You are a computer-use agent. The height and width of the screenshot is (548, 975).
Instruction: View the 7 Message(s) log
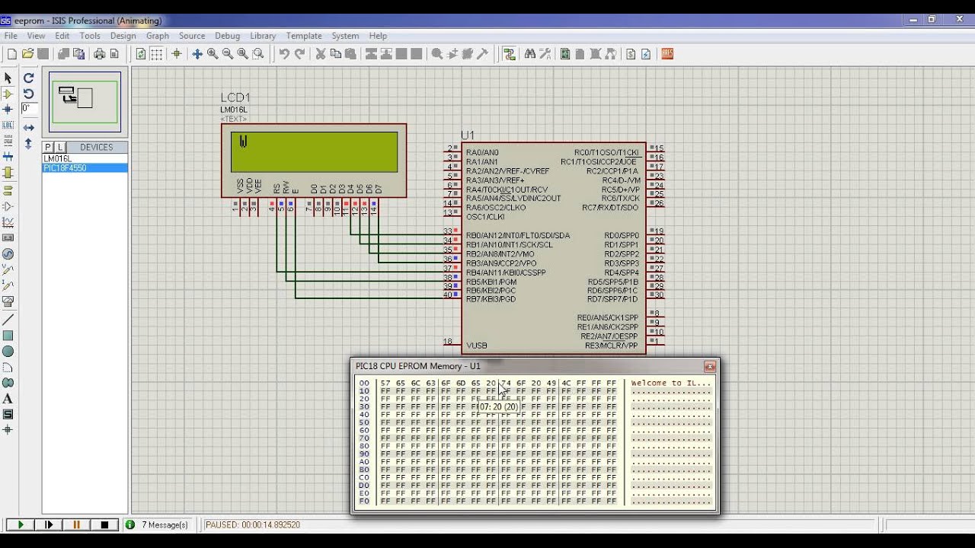[x=158, y=524]
